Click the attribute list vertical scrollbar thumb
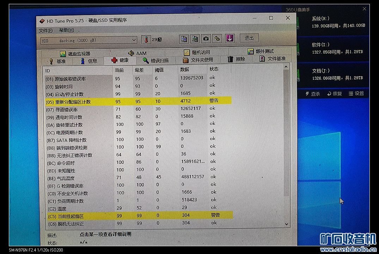 [x=286, y=133]
